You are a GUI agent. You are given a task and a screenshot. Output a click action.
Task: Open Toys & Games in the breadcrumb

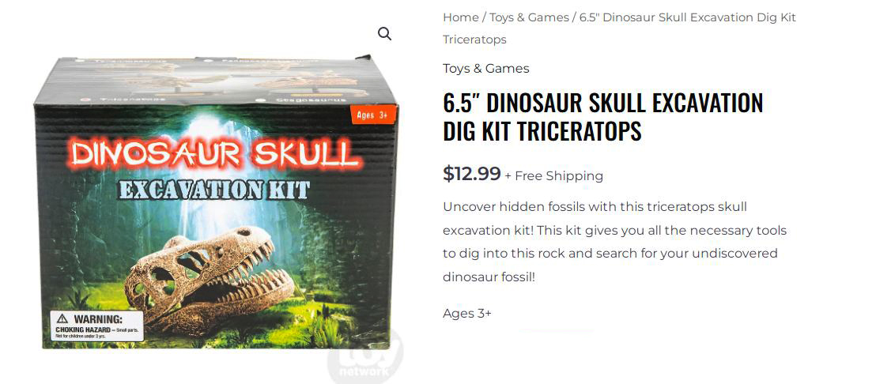click(x=528, y=17)
